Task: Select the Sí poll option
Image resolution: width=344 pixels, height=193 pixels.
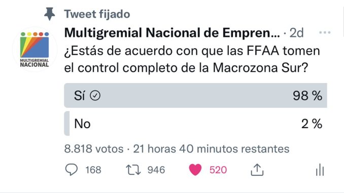Action: tap(195, 96)
